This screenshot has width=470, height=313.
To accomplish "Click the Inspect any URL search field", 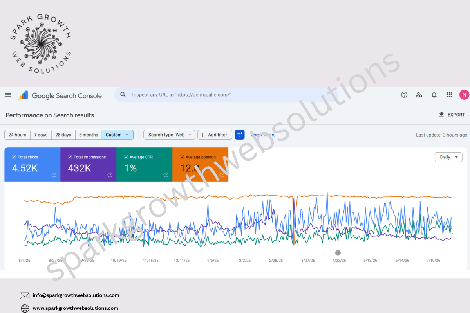I will pyautogui.click(x=226, y=95).
